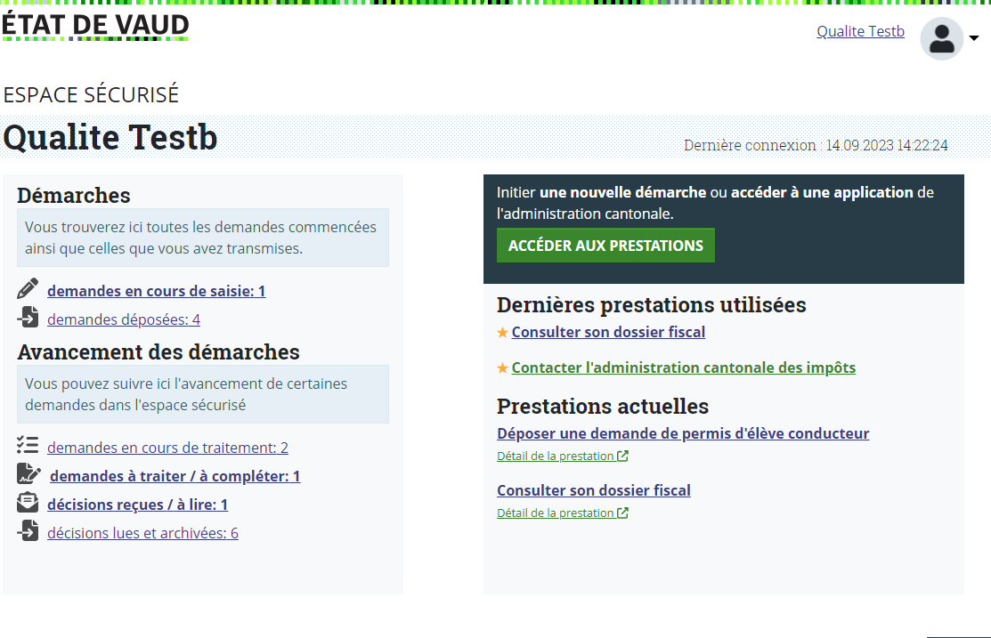Open demandes en cours de saisie: 1

[x=156, y=291]
